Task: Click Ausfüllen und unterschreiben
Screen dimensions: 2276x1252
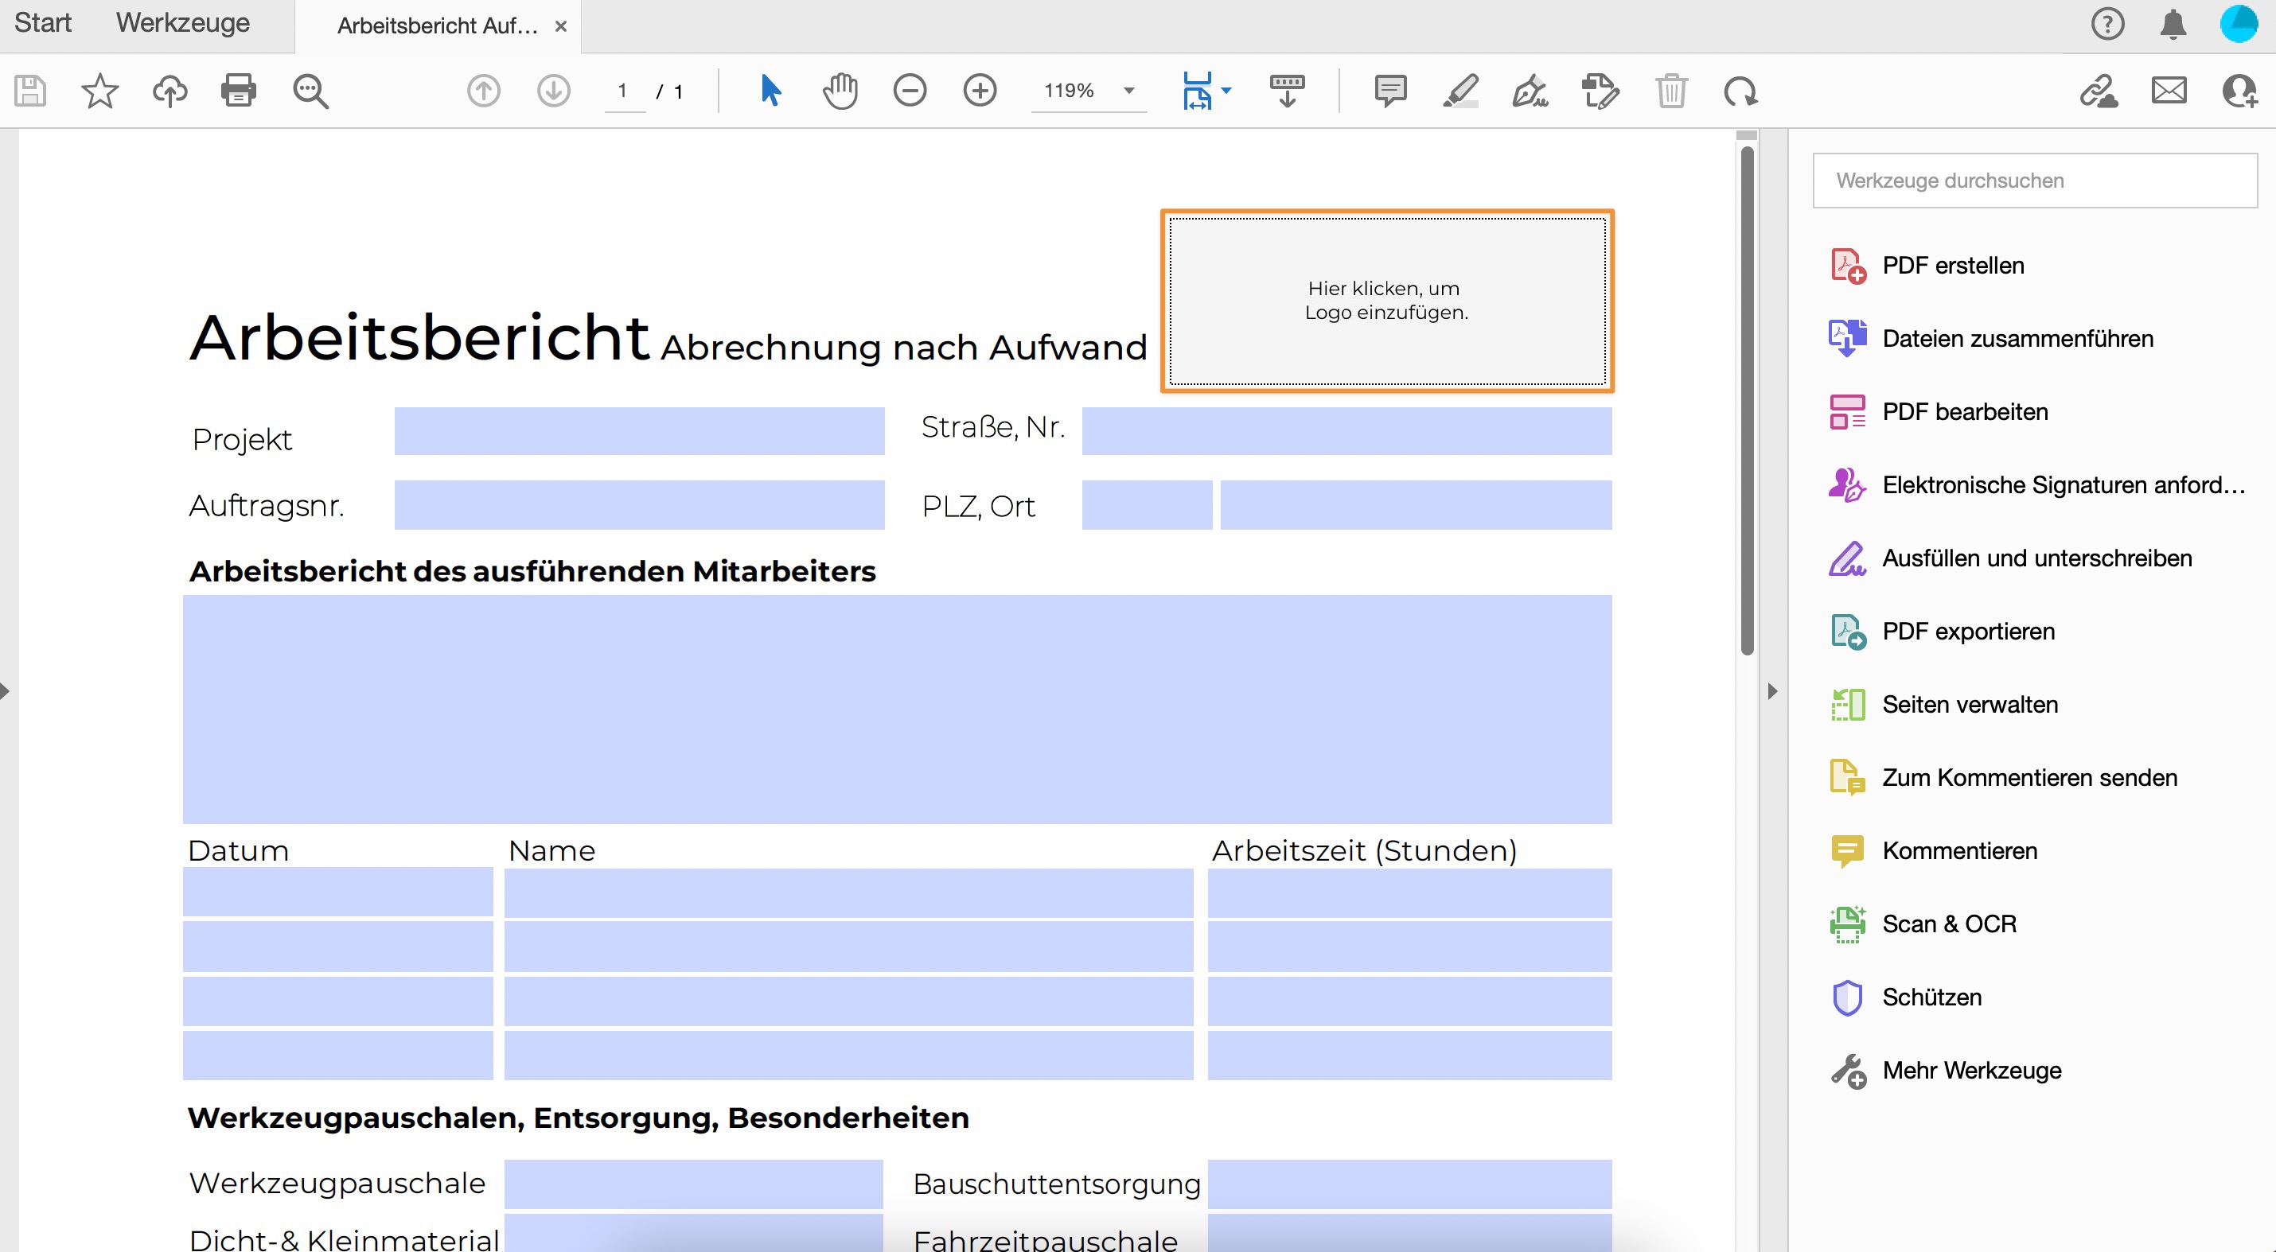Action: coord(2036,558)
